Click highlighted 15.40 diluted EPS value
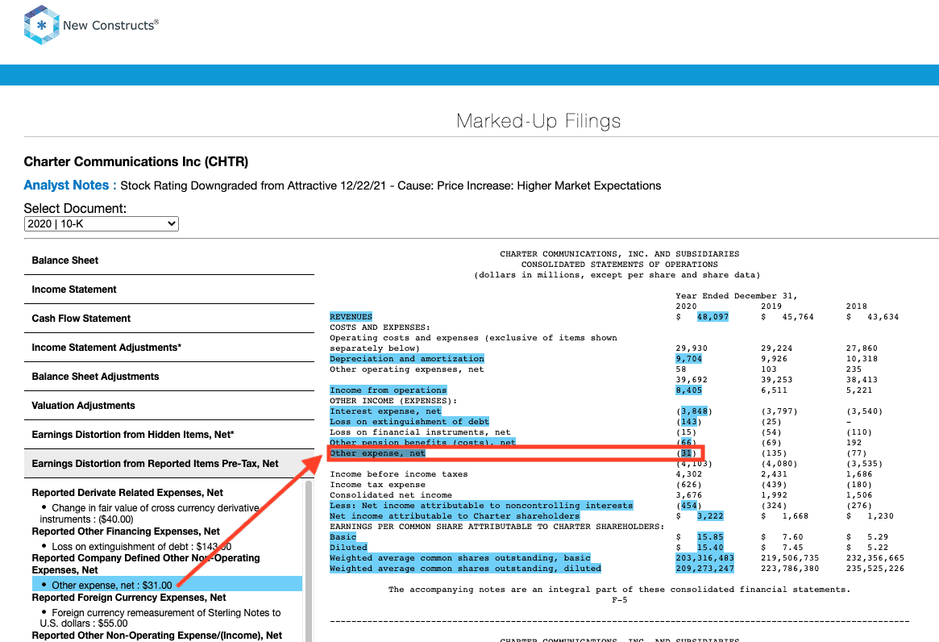Viewport: 939px width, 642px height. coord(710,548)
